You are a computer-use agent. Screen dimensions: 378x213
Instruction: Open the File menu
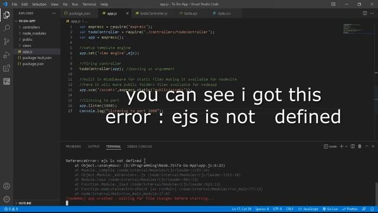pyautogui.click(x=14, y=4)
